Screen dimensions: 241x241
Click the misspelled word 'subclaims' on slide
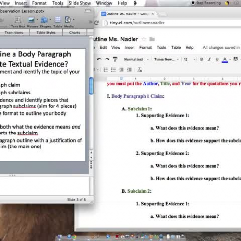25,106
